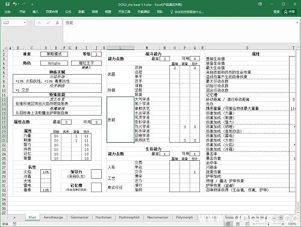Screen dimensions: 301x227
Task: Expand the formula bar chevron
Action: 297,23
